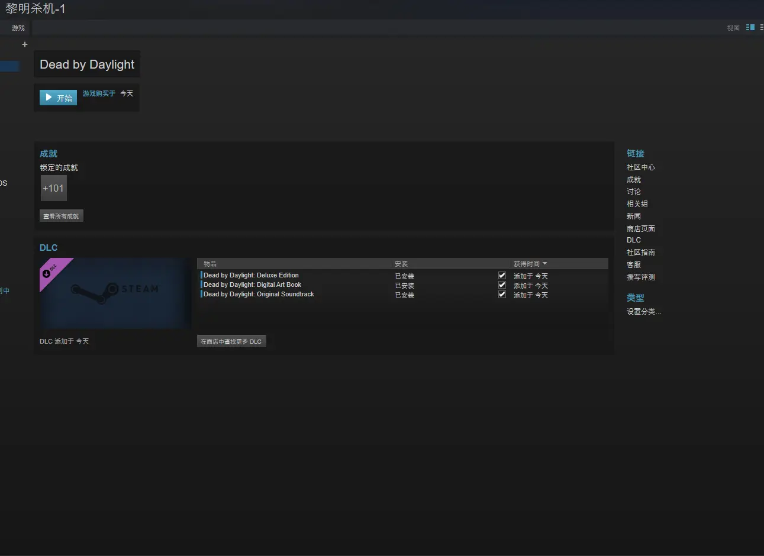Viewport: 764px width, 556px height.
Task: Click the Dead by Daylight title
Action: point(87,64)
